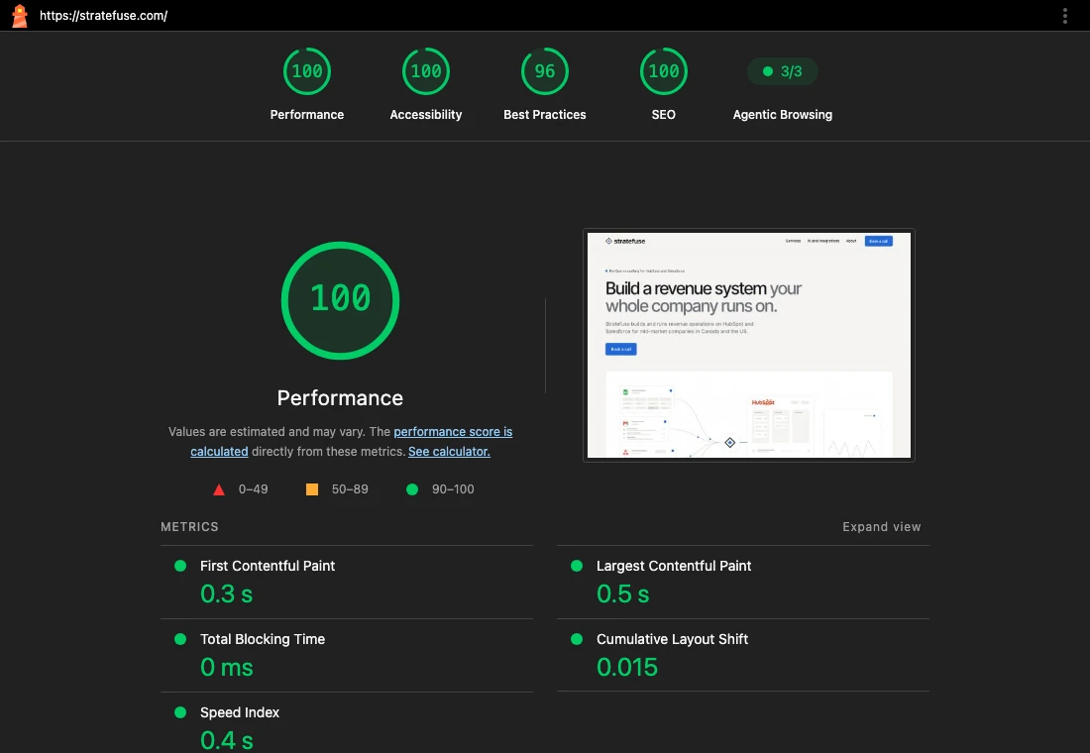The width and height of the screenshot is (1090, 753).
Task: Click the 0.015 layout shift value
Action: [x=627, y=668]
